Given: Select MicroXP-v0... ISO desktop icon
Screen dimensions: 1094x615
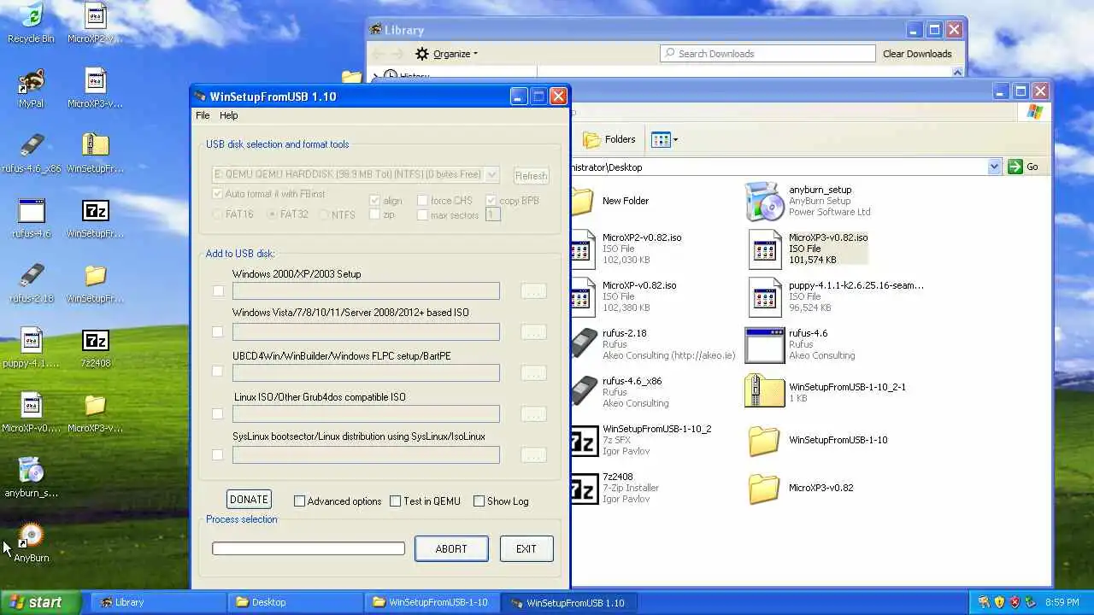Looking at the screenshot, I should (x=31, y=407).
